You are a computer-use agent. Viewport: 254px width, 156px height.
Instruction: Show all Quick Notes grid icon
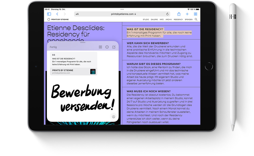(x=100, y=47)
